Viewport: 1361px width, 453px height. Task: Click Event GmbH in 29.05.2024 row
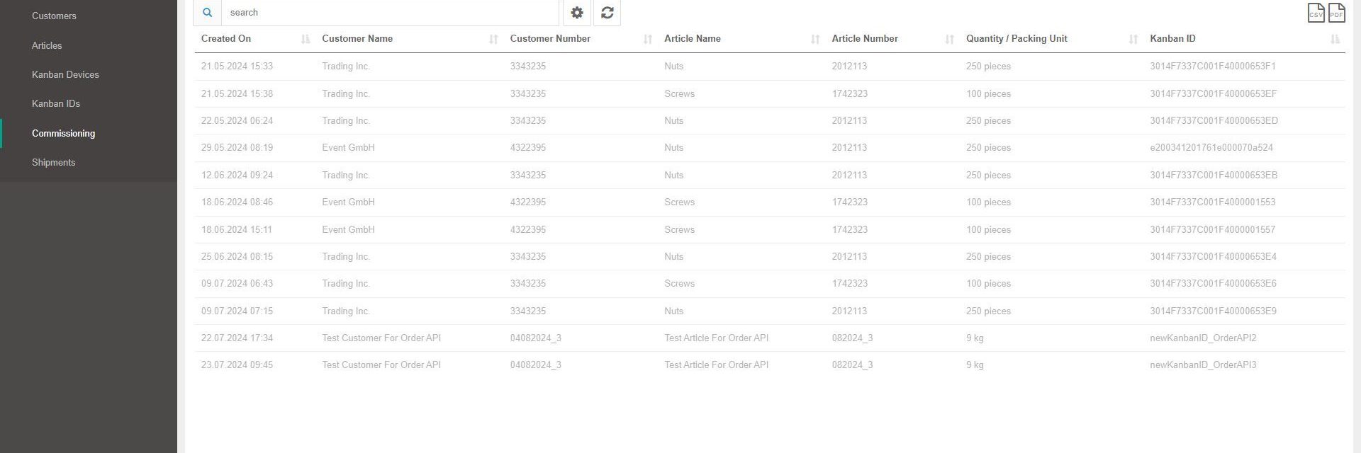click(x=348, y=148)
